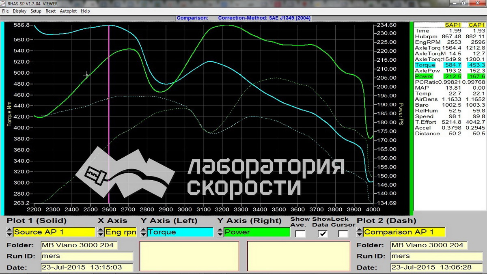Click the Plot 2 Run ID field
Viewport: 487px width, 274px height.
point(437,256)
